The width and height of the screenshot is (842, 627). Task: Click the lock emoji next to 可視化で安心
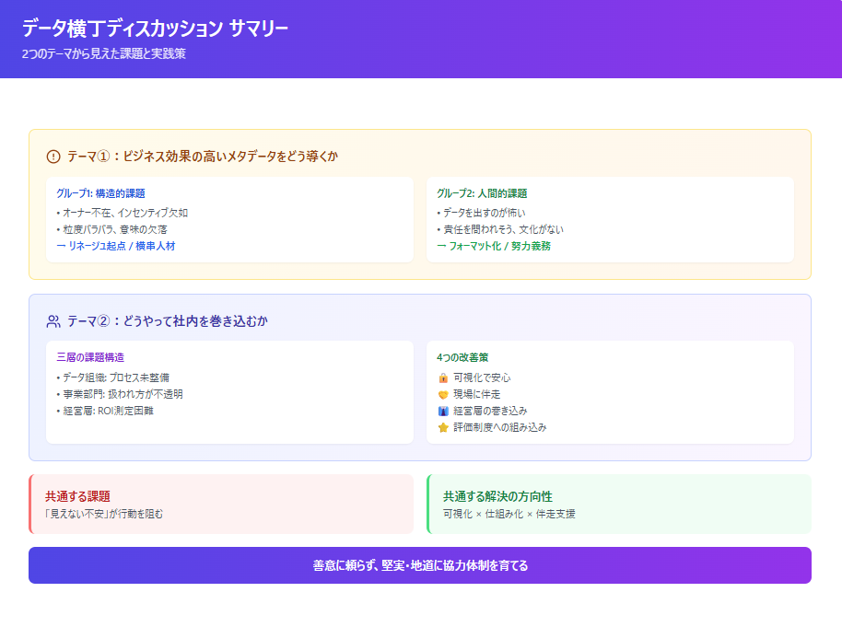(443, 377)
